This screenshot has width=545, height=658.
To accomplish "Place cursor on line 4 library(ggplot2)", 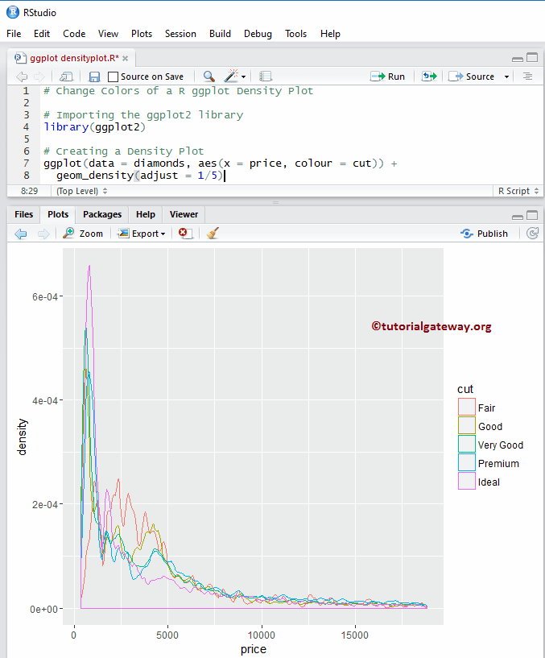I will [x=94, y=127].
